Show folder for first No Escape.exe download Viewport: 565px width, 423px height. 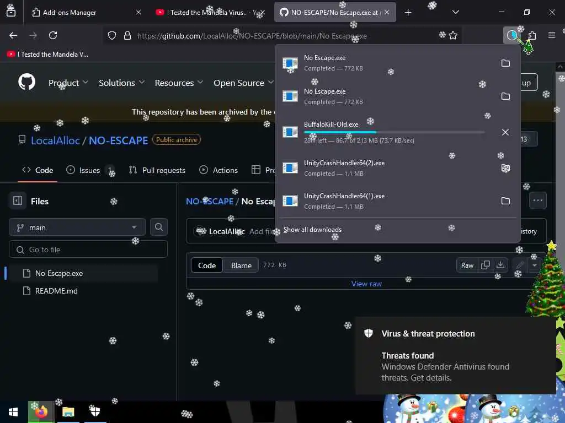505,63
